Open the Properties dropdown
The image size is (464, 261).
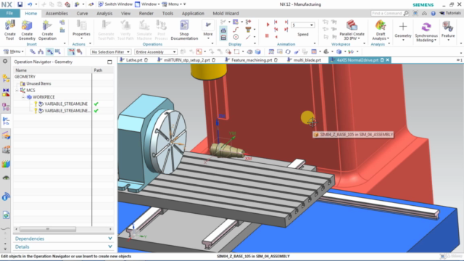tap(81, 30)
